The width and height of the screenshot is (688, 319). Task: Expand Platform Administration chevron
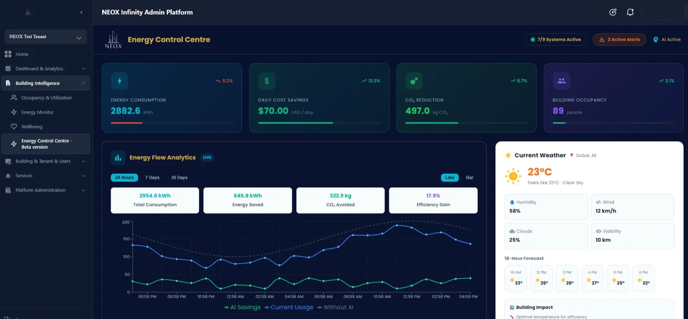pyautogui.click(x=83, y=190)
